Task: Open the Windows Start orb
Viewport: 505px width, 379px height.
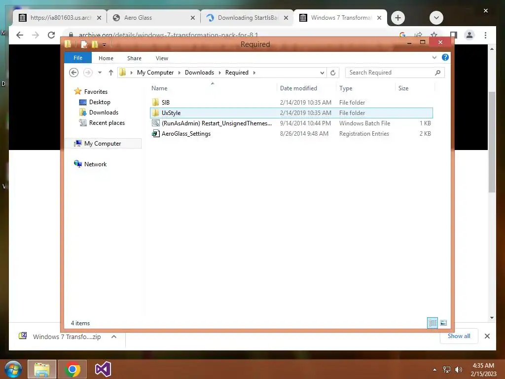Action: pos(13,369)
